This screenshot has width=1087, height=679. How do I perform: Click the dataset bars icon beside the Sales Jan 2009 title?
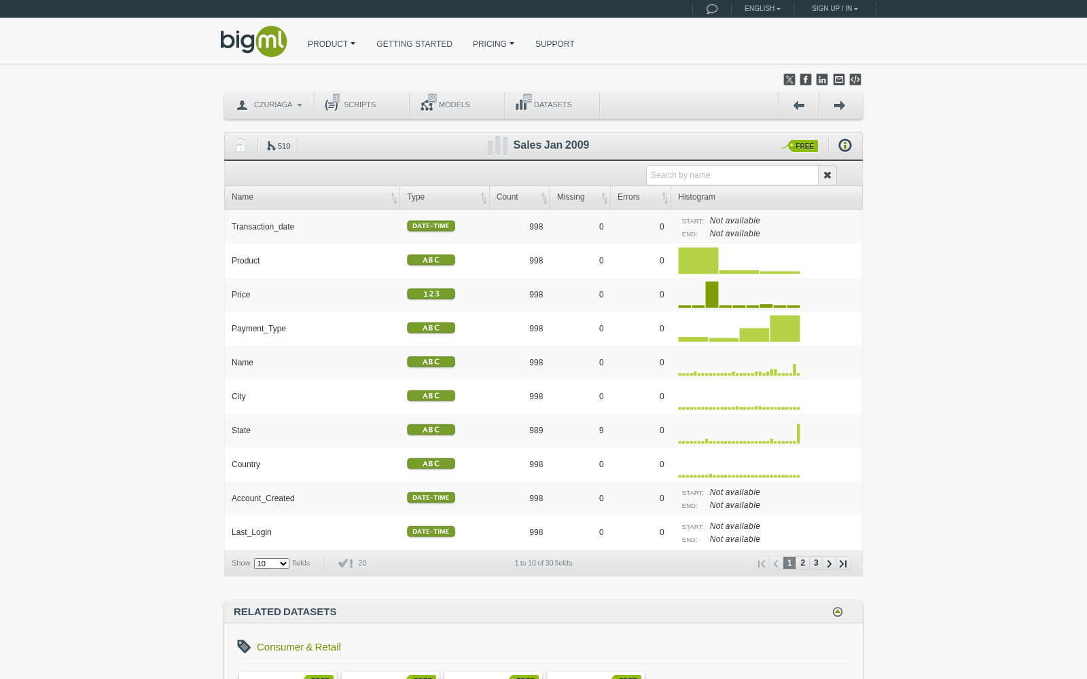pos(497,145)
